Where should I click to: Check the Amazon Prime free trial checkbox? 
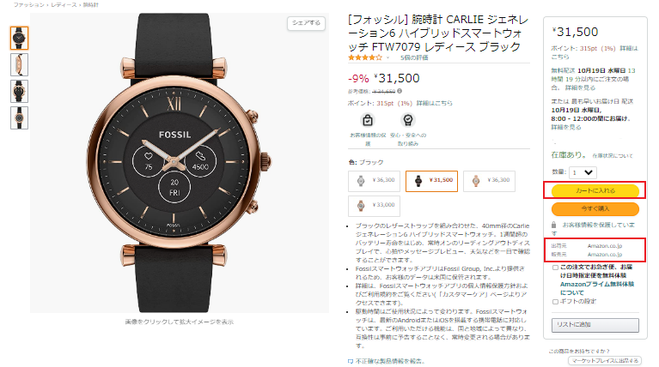coord(552,268)
